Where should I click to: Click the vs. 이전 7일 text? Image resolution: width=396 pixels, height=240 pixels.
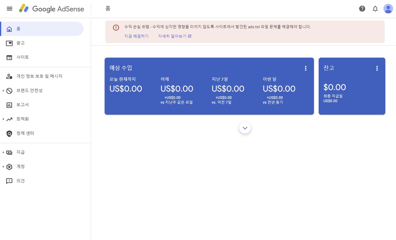221,102
